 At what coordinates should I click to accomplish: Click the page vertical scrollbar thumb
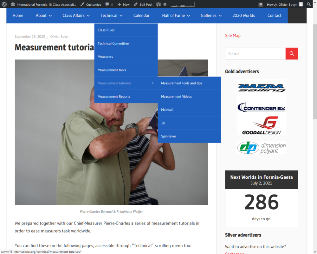click(315, 71)
